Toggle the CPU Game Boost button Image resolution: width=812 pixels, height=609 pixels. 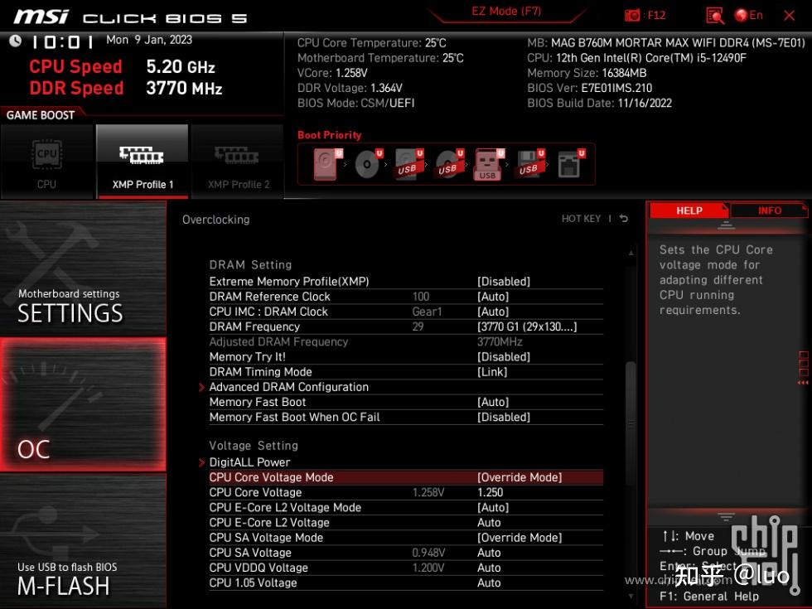point(46,162)
